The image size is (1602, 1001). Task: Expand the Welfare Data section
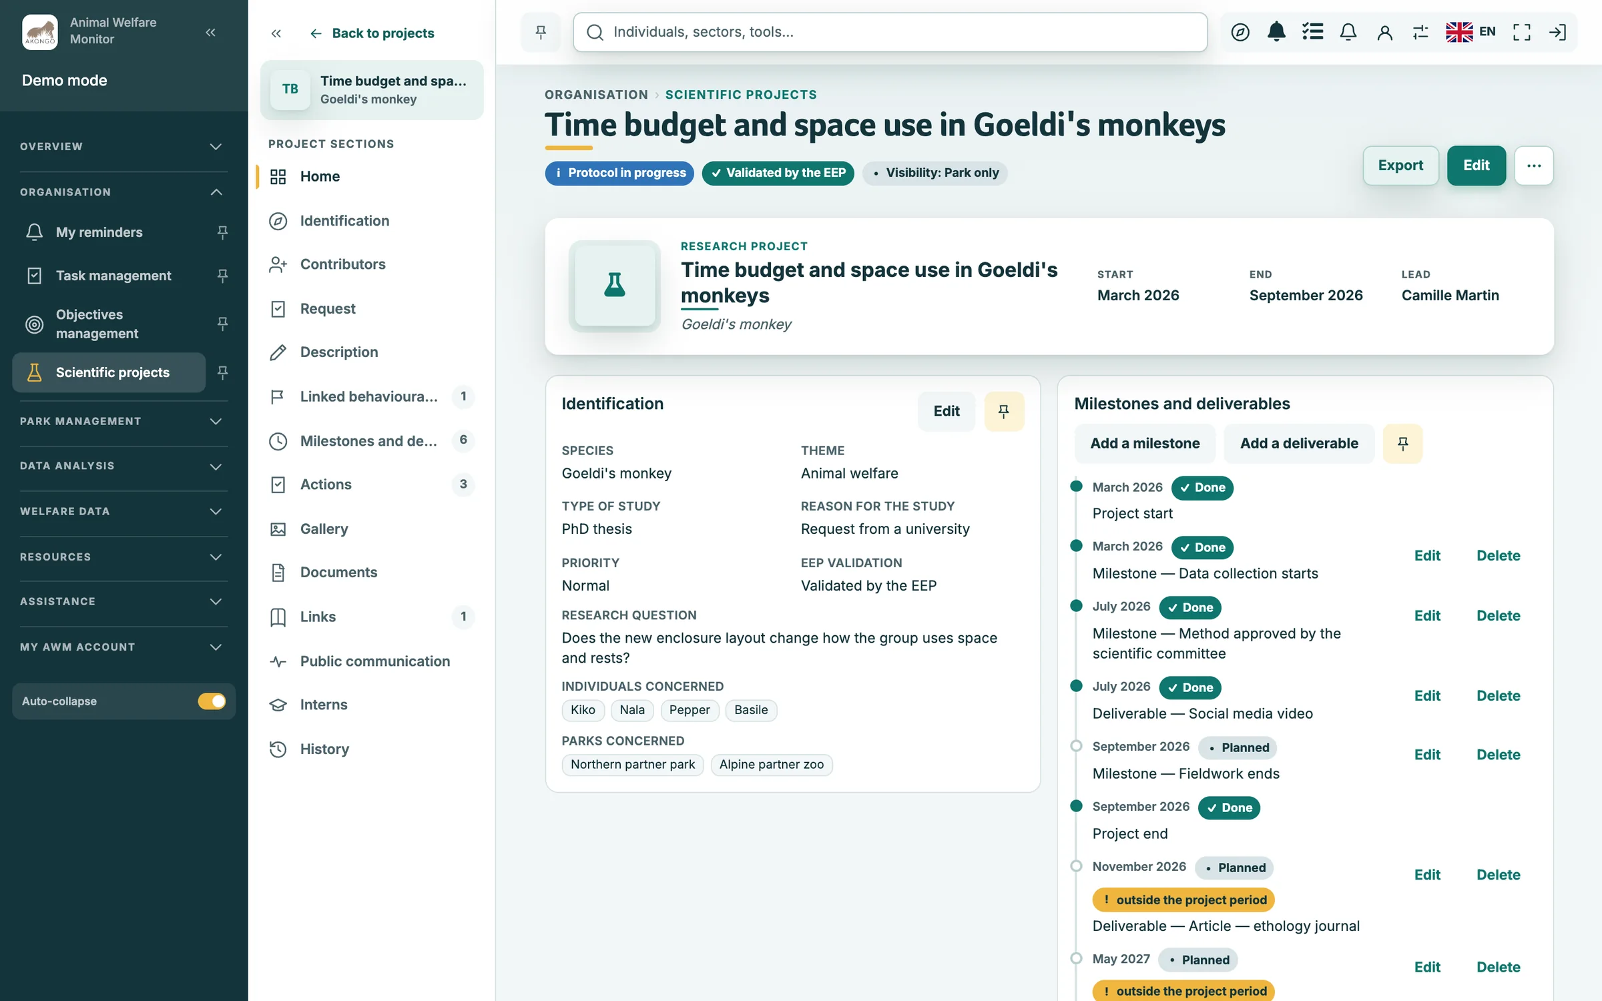[123, 512]
